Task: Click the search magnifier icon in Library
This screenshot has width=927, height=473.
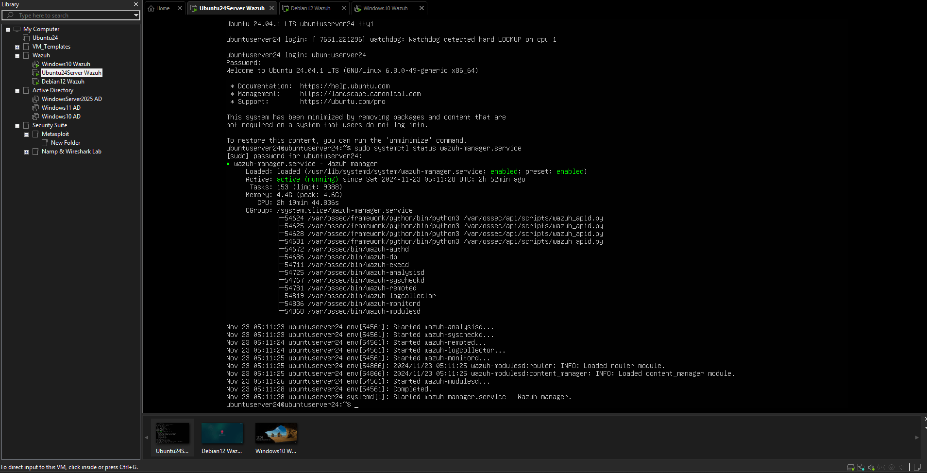Action: click(10, 15)
